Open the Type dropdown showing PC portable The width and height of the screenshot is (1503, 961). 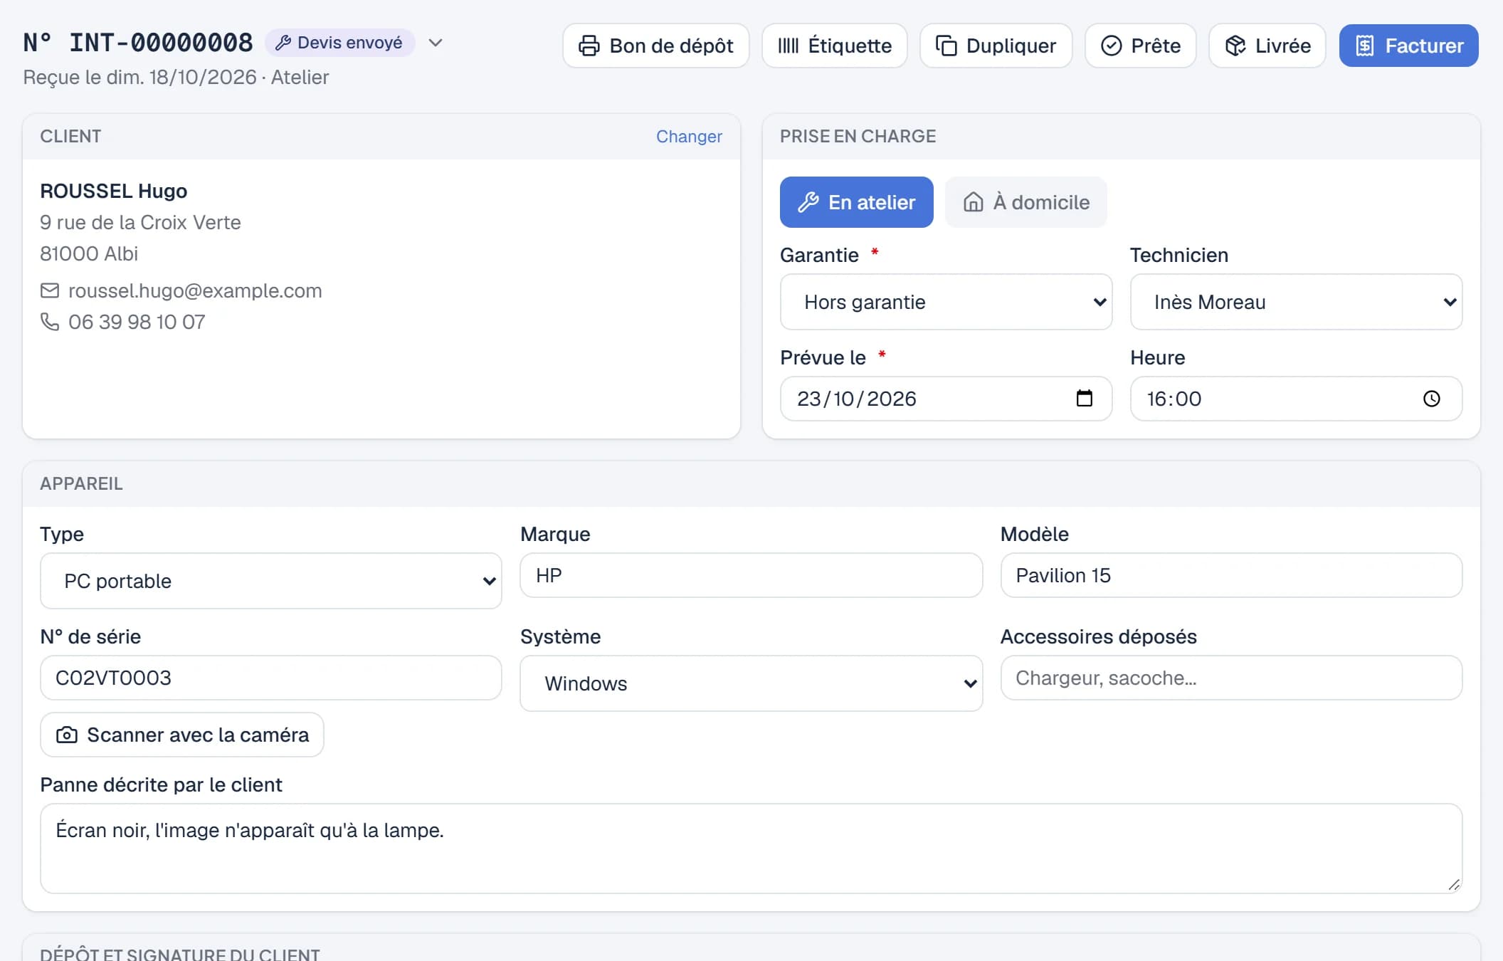(270, 581)
